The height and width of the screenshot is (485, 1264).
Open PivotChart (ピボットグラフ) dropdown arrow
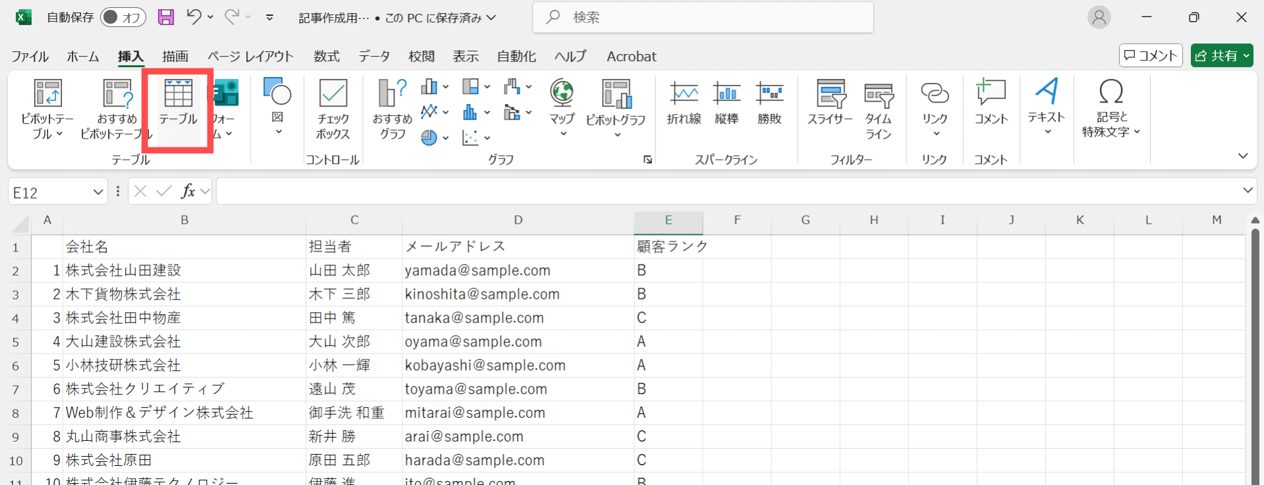coord(617,135)
